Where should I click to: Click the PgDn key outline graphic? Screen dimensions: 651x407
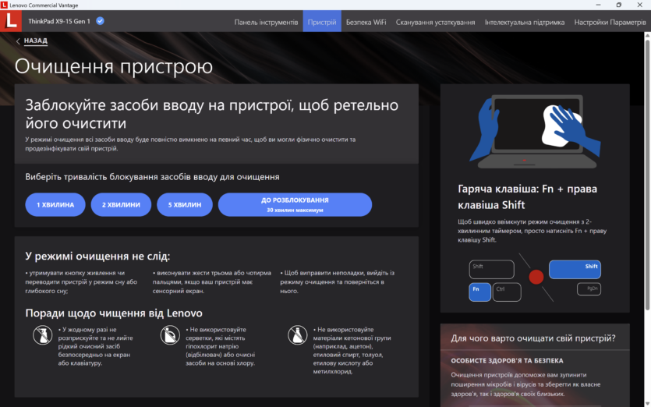(x=589, y=289)
